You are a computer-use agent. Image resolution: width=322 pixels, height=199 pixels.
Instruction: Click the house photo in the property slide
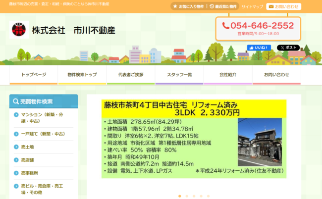260,142
